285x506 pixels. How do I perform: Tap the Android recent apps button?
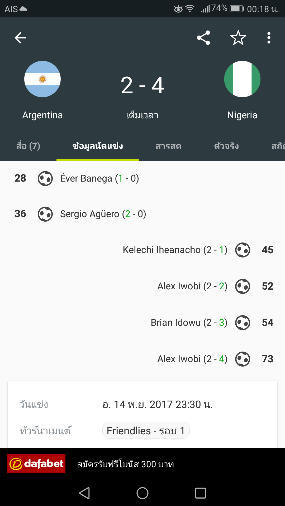201,493
